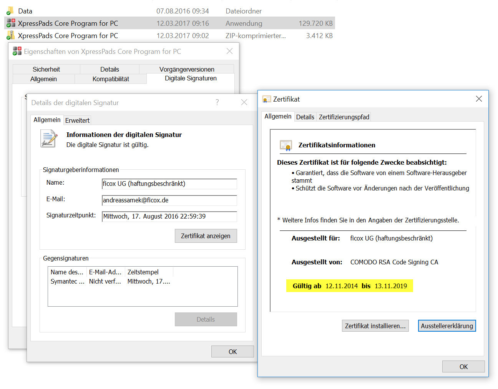The height and width of the screenshot is (389, 498).
Task: Click the Data folder icon
Action: point(10,11)
